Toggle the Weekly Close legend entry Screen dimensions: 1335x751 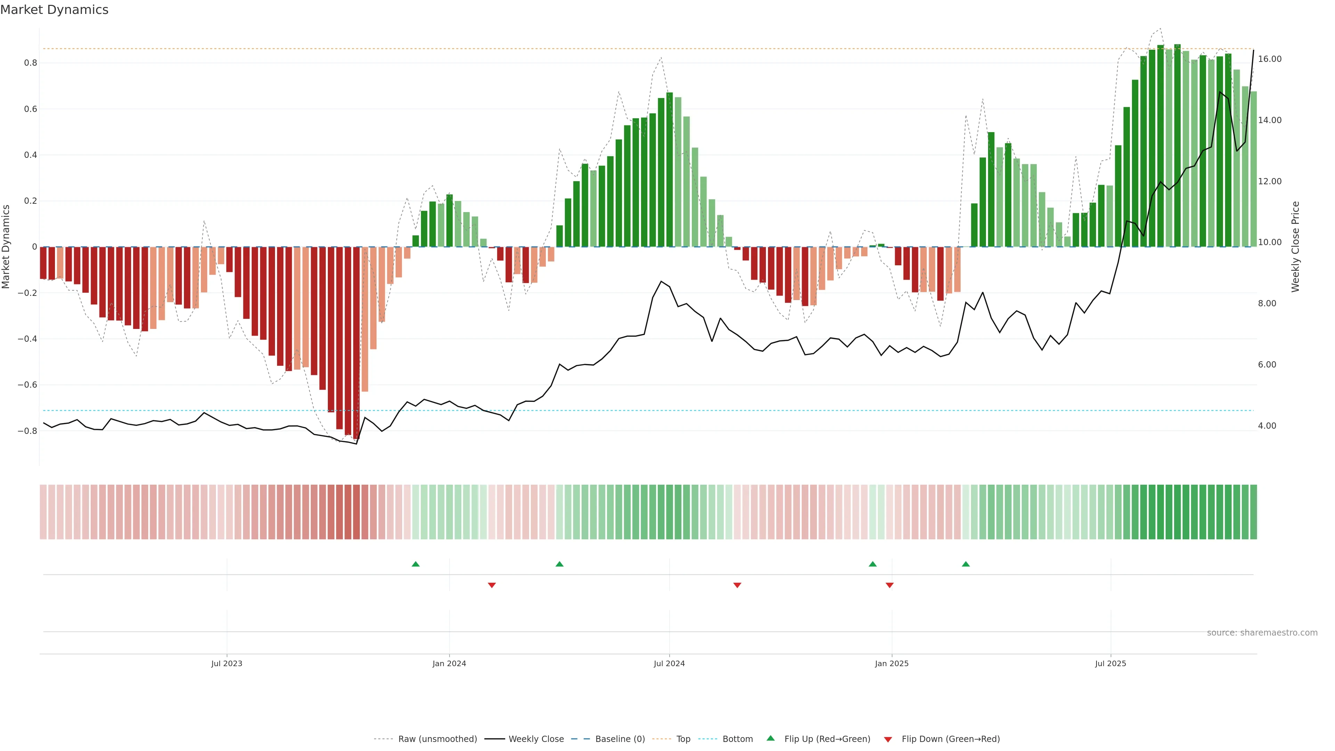coord(536,739)
